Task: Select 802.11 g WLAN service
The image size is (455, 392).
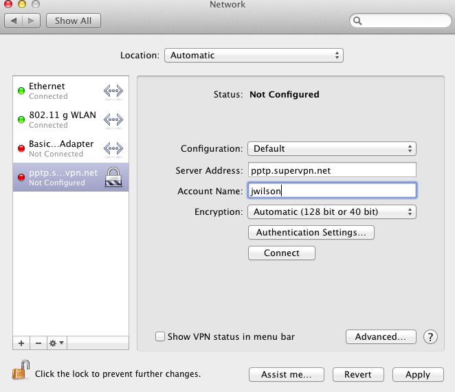Action: pyautogui.click(x=71, y=119)
